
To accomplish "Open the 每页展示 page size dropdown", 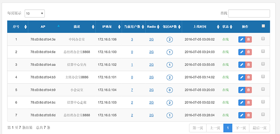I will click(35, 13).
